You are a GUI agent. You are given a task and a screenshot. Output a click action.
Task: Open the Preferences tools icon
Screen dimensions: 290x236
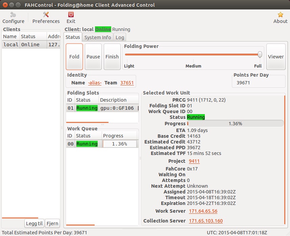pos(46,15)
